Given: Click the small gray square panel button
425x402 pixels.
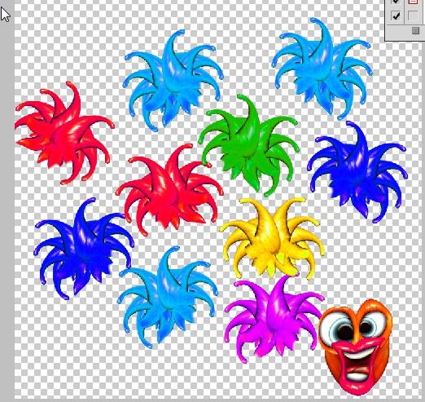Looking at the screenshot, I should pyautogui.click(x=415, y=30).
